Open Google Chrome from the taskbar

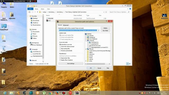pyautogui.click(x=51, y=93)
